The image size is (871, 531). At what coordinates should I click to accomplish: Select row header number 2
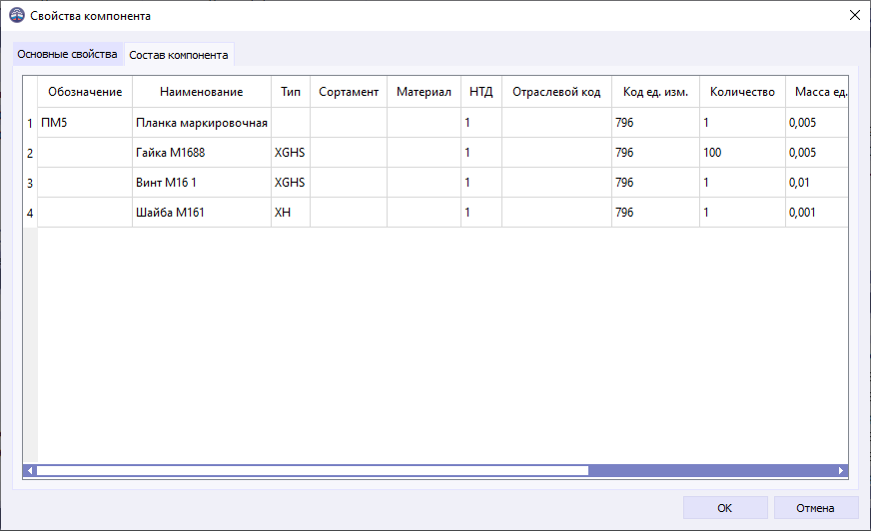[30, 153]
